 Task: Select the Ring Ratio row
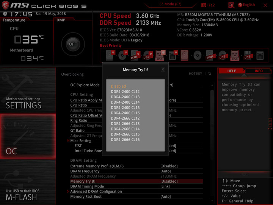(x=136, y=120)
